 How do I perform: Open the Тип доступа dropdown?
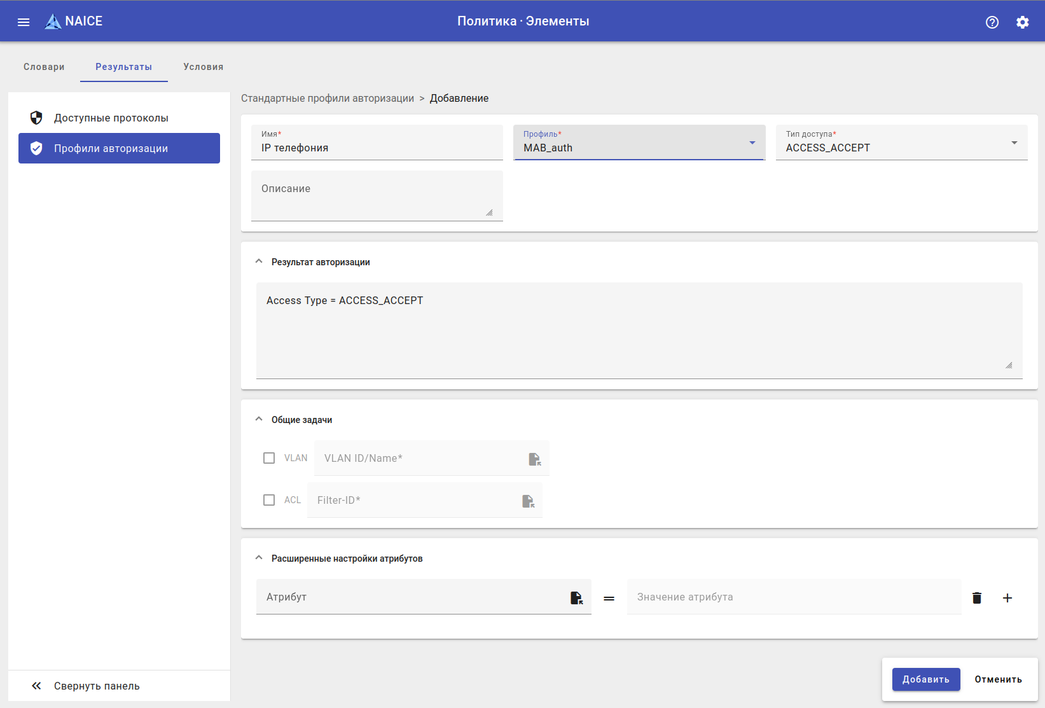(901, 142)
